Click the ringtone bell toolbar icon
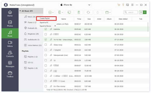The image size is (151, 93). coord(98,12)
